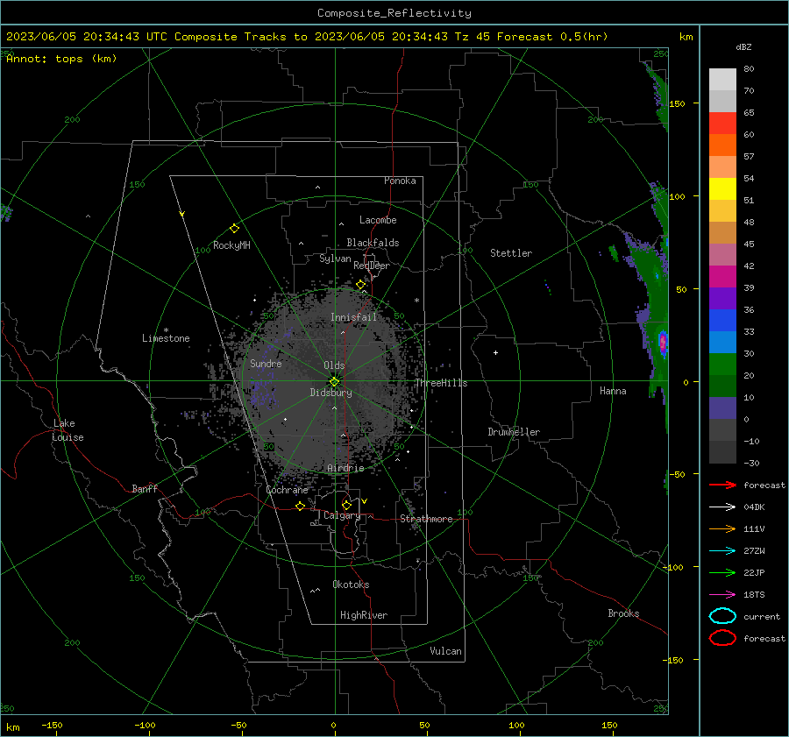This screenshot has height=737, width=789.
Task: Click the Strathmore city label
Action: coord(426,519)
